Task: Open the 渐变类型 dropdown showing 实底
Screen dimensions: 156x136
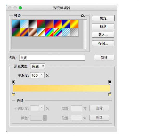Action: (x=38, y=66)
